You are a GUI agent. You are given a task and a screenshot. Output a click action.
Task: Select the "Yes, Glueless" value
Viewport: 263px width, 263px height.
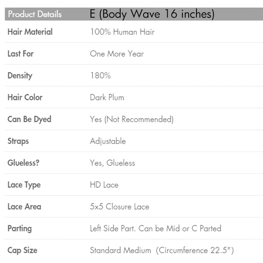[x=112, y=163]
